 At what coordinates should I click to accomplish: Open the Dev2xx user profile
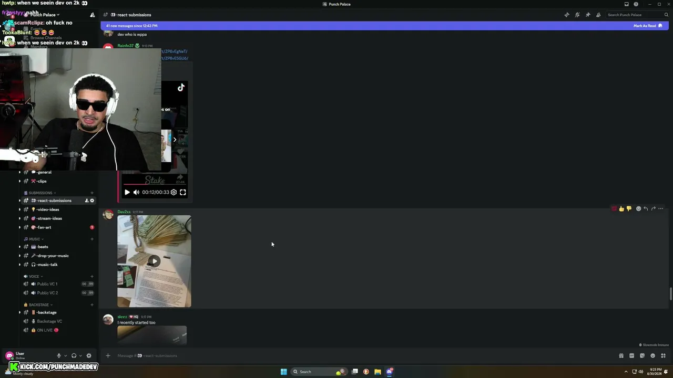(x=124, y=212)
